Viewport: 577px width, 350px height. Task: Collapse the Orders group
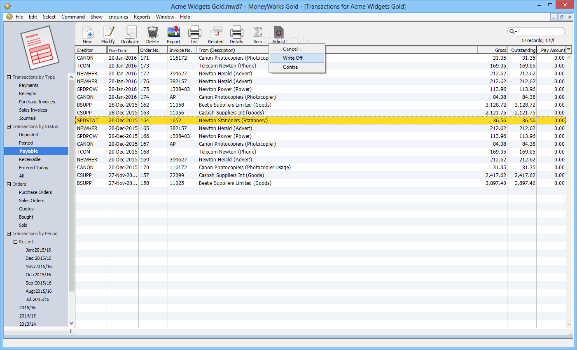[x=9, y=184]
